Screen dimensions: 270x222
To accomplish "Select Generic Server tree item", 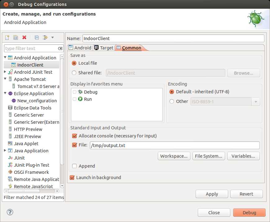I will pyautogui.click(x=26, y=115).
